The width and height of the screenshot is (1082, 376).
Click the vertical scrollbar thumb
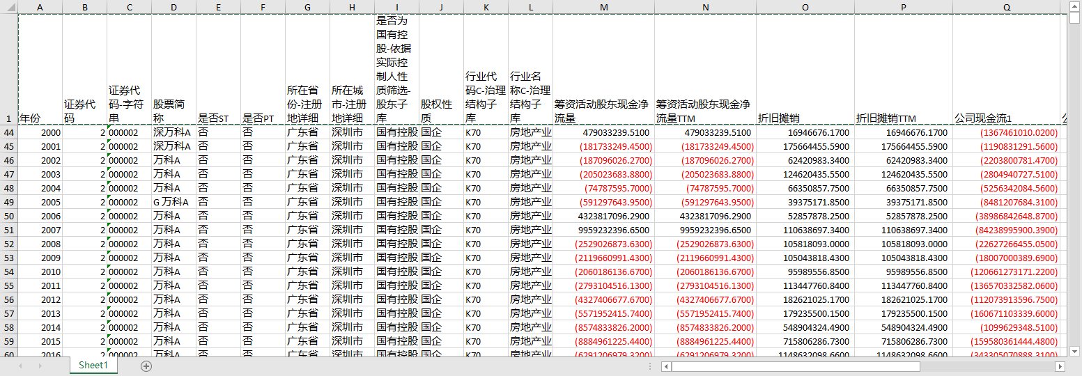1075,18
